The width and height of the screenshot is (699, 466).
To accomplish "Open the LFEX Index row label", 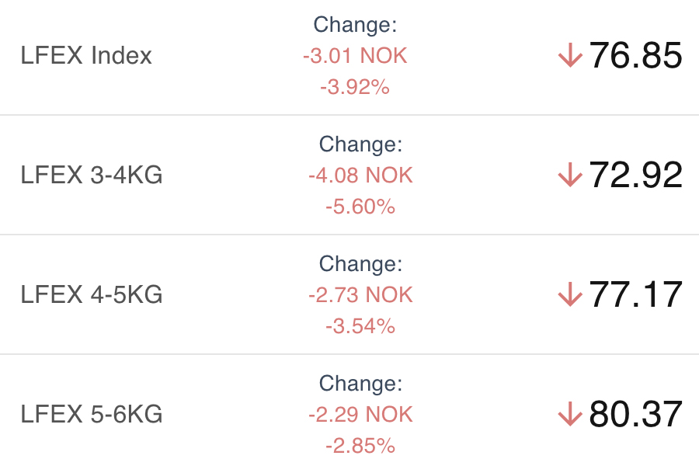I will [86, 56].
